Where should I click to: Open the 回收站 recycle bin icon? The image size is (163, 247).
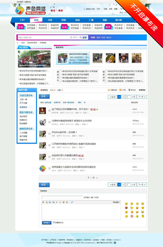[129, 90]
